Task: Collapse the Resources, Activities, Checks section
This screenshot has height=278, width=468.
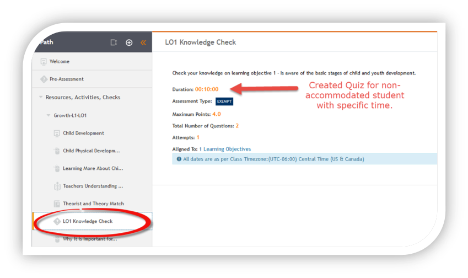Action: click(x=40, y=98)
